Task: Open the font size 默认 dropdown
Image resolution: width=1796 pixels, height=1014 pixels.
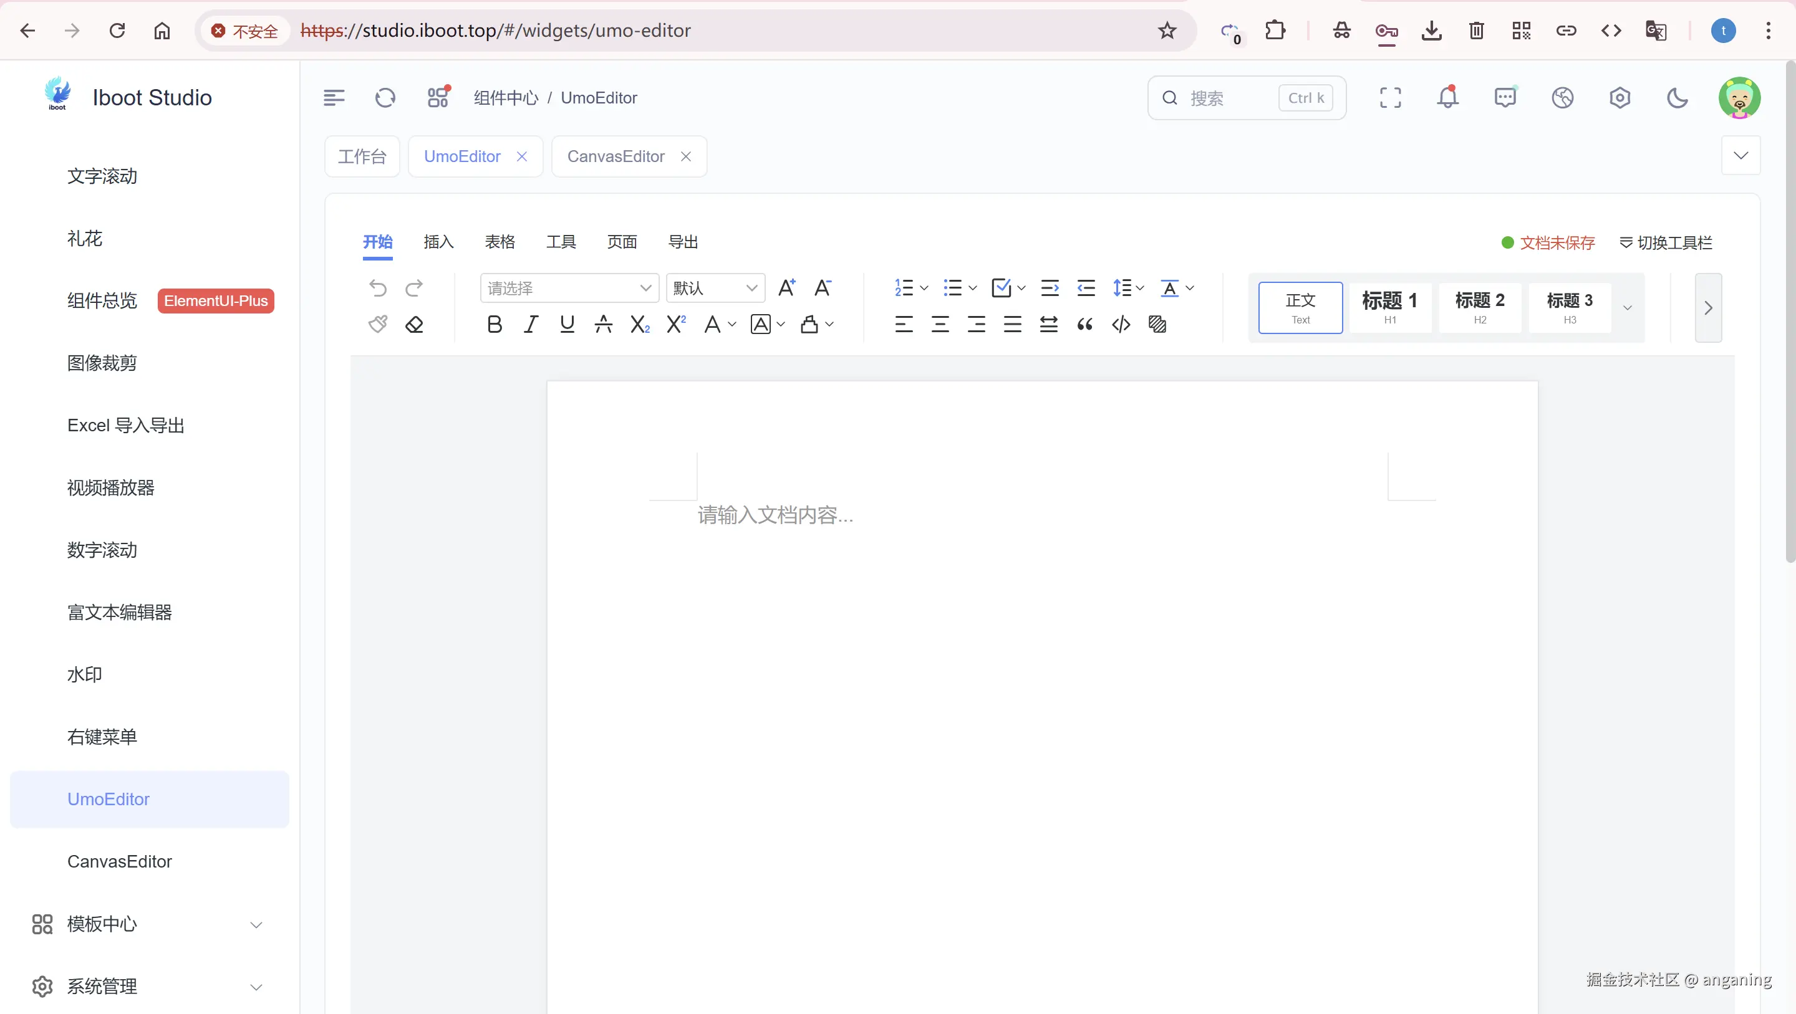Action: (x=715, y=289)
